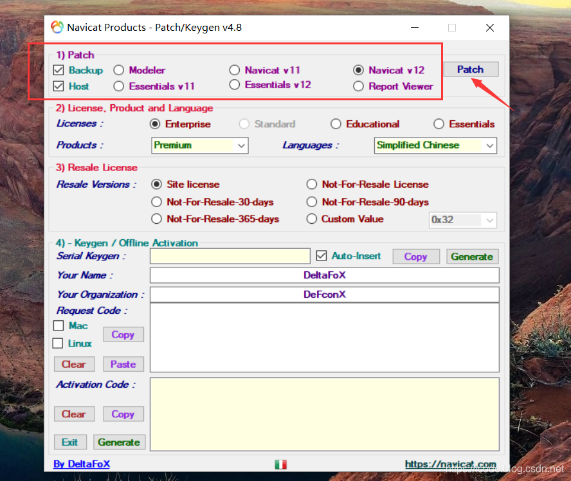571x481 pixels.
Task: Click the Patch button
Action: pos(471,69)
